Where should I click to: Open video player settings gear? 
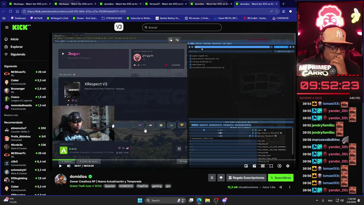(288, 166)
